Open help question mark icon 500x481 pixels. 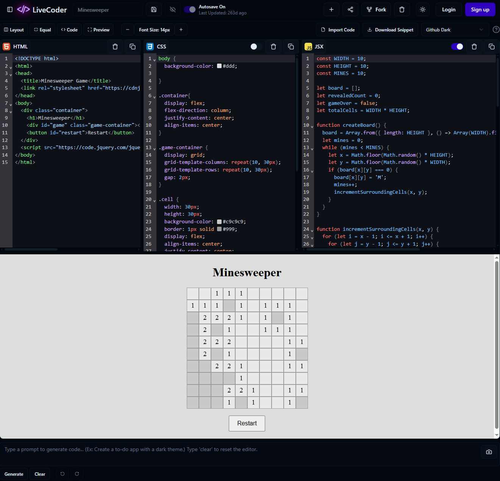pyautogui.click(x=496, y=30)
